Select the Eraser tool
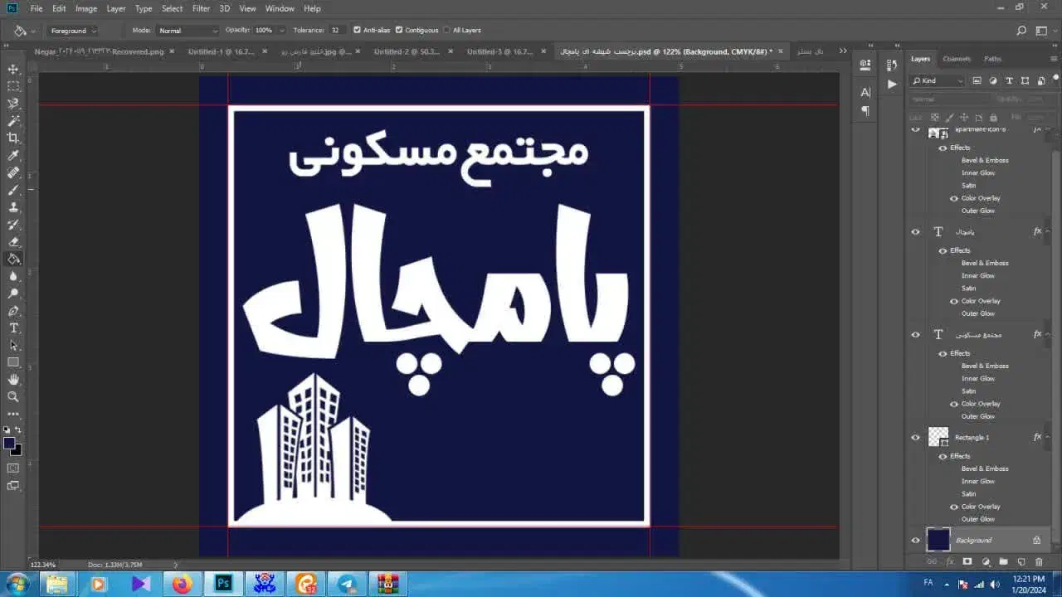 [13, 241]
